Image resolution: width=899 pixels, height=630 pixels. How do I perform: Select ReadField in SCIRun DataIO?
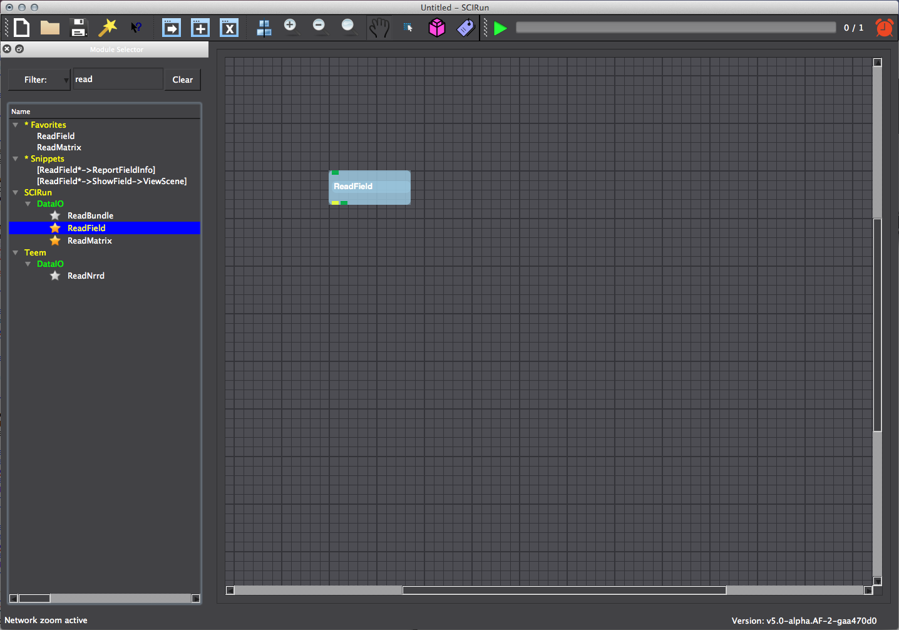tap(105, 228)
